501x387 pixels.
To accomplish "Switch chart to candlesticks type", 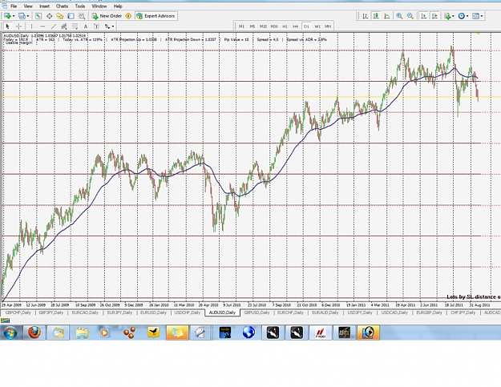I will pyautogui.click(x=376, y=16).
